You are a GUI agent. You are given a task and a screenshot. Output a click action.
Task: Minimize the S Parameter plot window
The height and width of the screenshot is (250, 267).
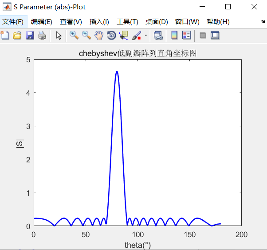[x=202, y=7]
